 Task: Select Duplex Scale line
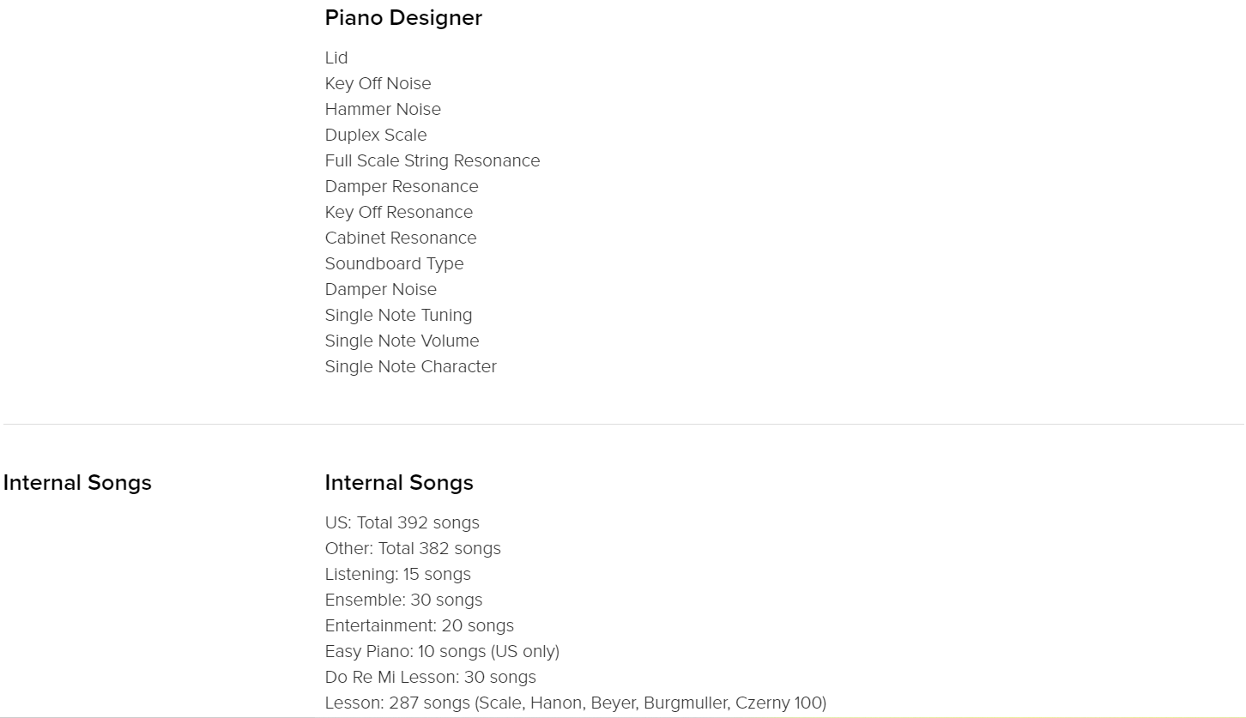(x=376, y=135)
